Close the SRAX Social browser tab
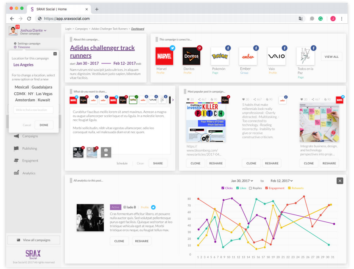 (87, 9)
